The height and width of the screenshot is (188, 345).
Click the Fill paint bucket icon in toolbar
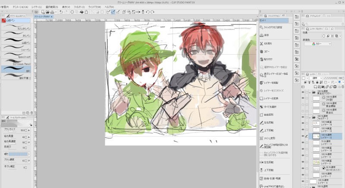[x=82, y=12]
